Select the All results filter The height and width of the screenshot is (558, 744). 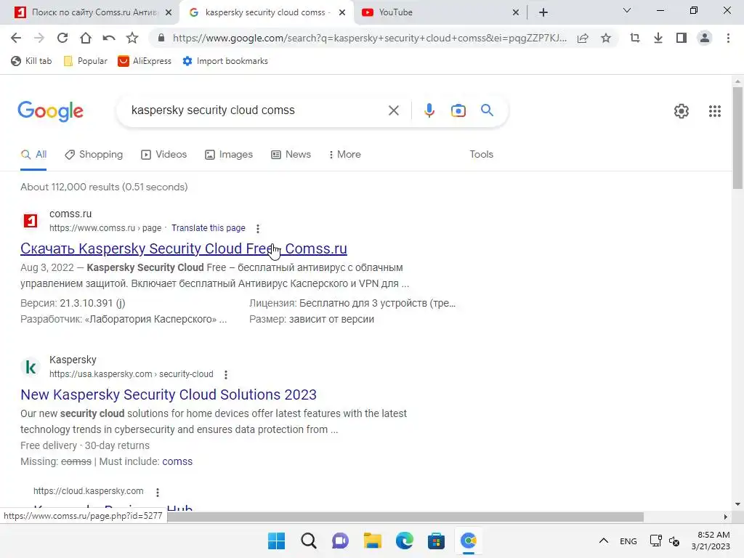33,154
